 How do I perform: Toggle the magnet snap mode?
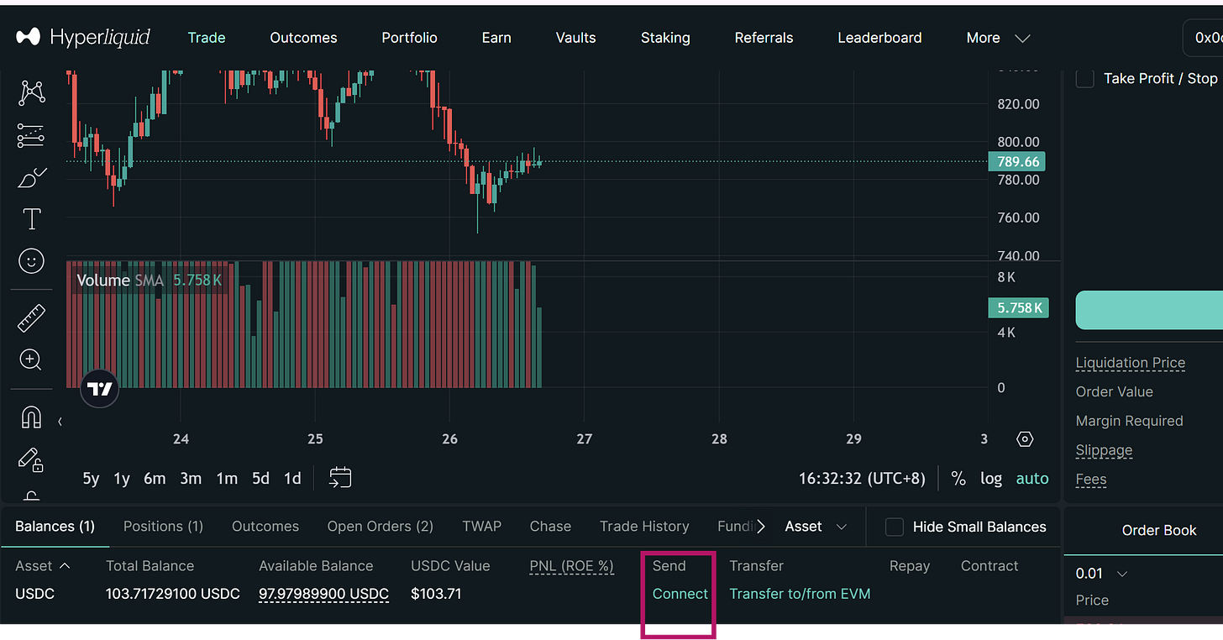tap(31, 417)
